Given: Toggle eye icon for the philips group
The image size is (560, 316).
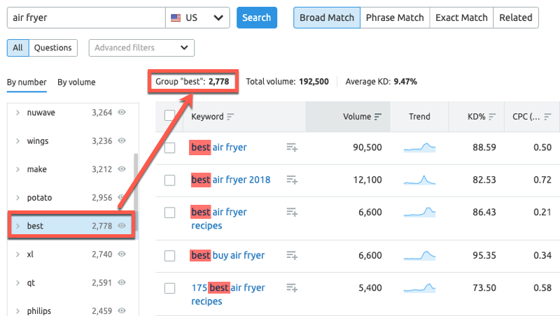Looking at the screenshot, I should [122, 310].
